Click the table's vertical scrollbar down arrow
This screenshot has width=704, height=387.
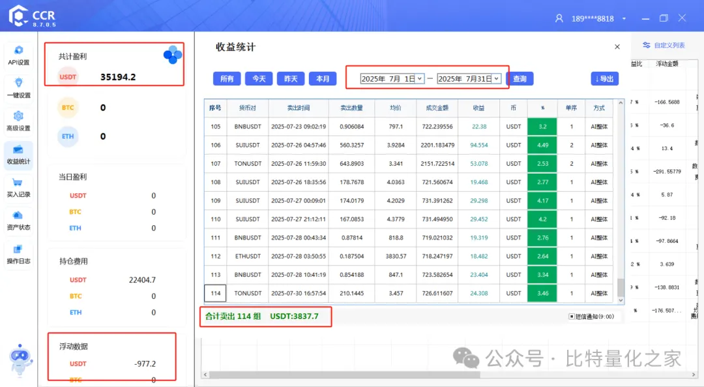(x=621, y=300)
